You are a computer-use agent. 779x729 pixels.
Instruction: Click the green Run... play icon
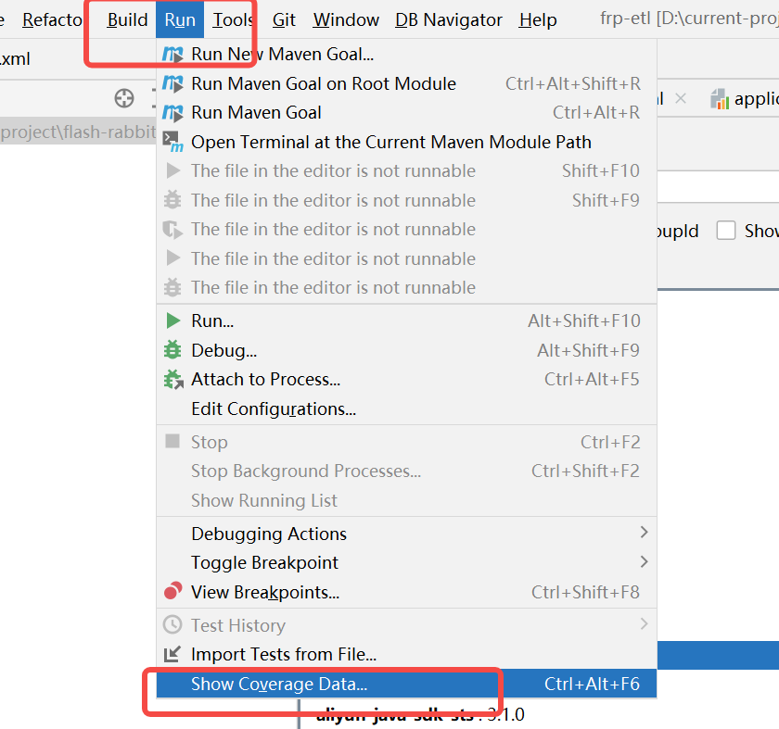tap(172, 321)
